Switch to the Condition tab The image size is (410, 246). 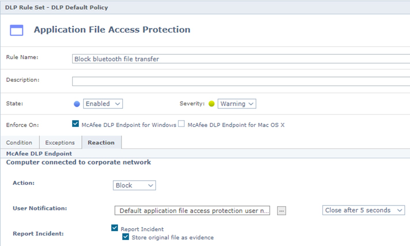pos(19,143)
